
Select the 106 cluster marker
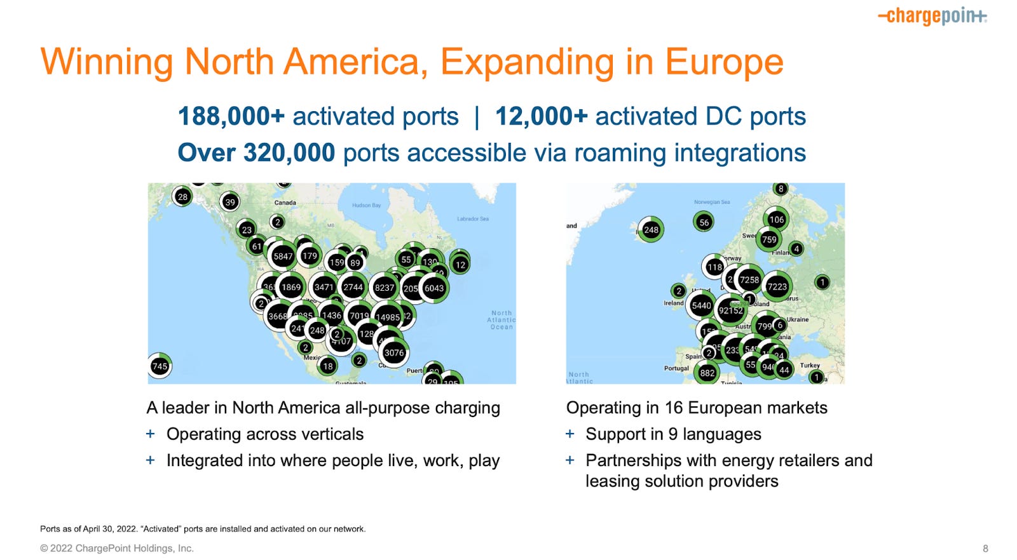click(x=776, y=220)
